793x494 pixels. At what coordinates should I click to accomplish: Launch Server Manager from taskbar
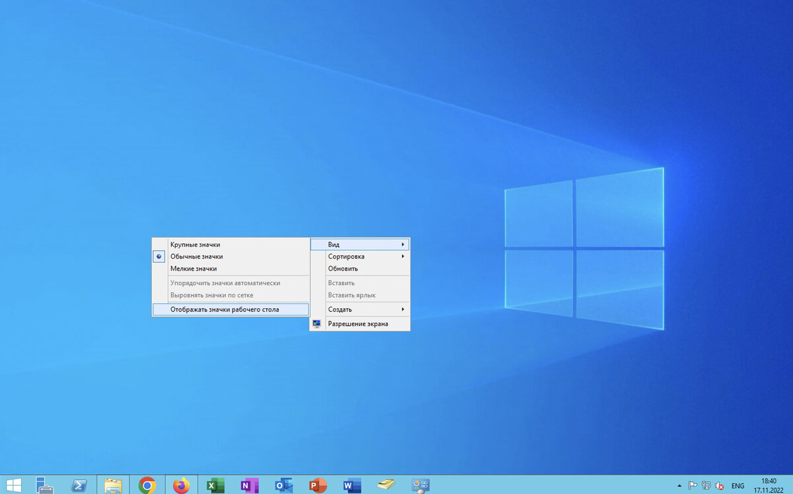tap(45, 485)
